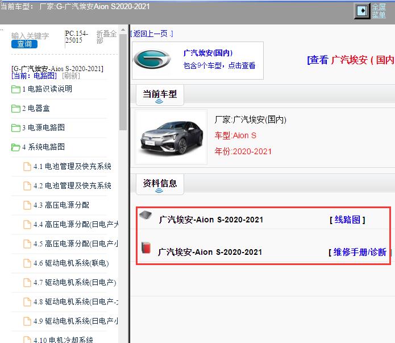Expand folder 3 电源电路图
Screen dimensions: 395x343
click(x=44, y=127)
